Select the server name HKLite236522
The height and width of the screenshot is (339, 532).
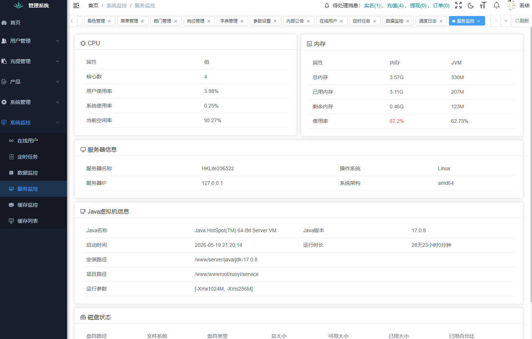(218, 168)
